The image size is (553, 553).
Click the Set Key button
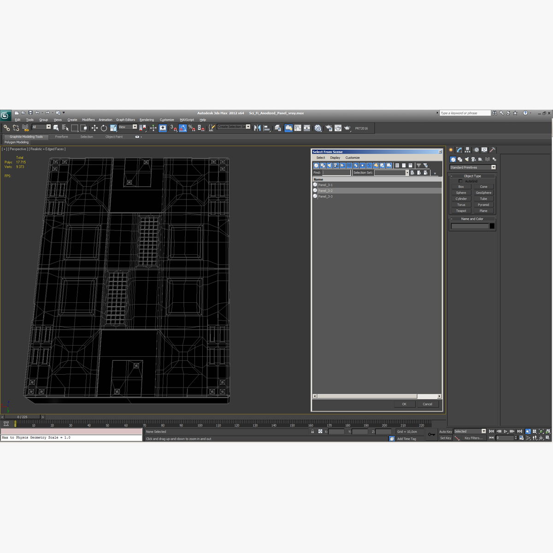coord(445,438)
